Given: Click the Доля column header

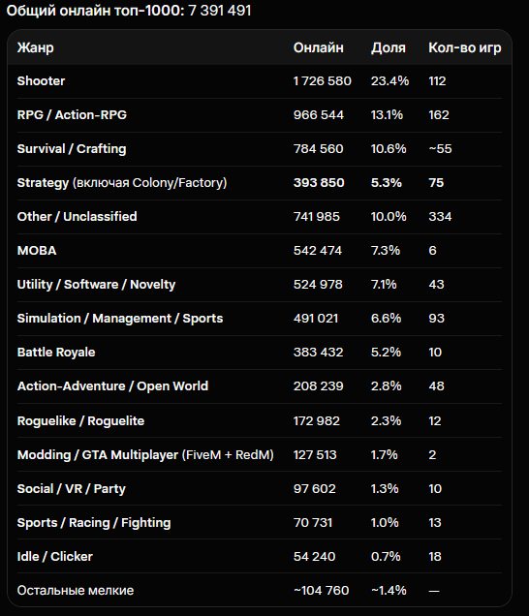Looking at the screenshot, I should [x=388, y=47].
